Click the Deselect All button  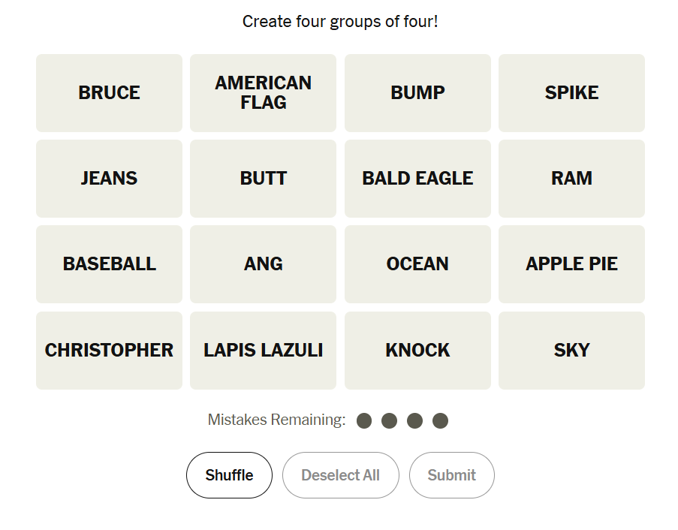(340, 475)
